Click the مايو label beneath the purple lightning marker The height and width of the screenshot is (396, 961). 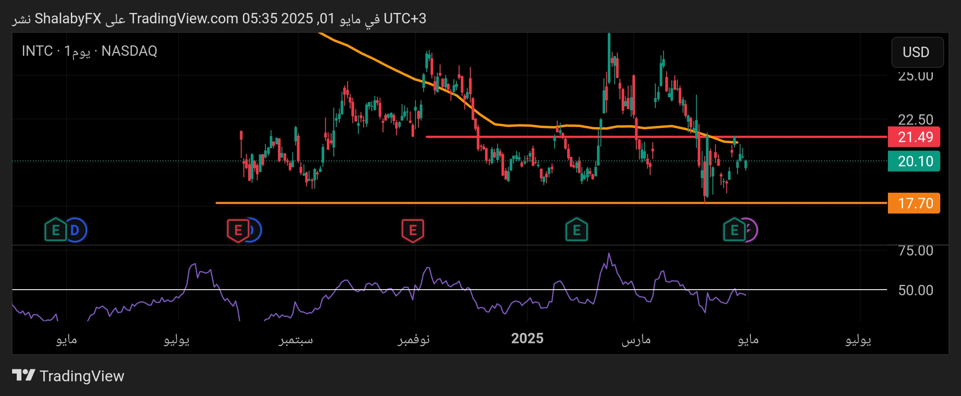[x=748, y=339]
